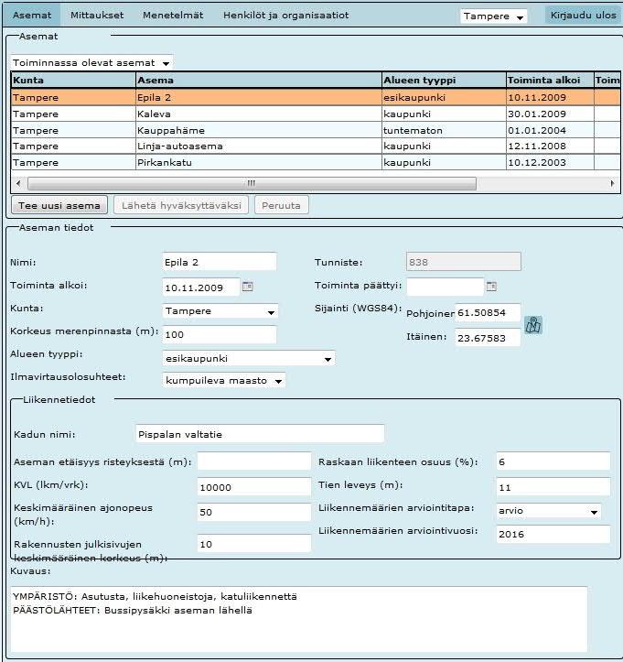Screen dimensions: 623x662
Task: Open calendar for Toiminta päättyi date
Action: 491,287
